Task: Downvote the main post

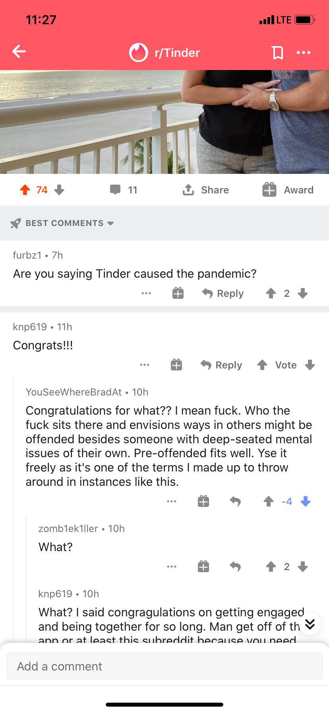Action: tap(59, 190)
